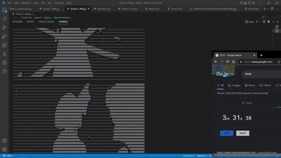Viewport: 281px width, 158px height.
Task: Switch to the ToText-2-GS.py tab
Action: click(129, 9)
